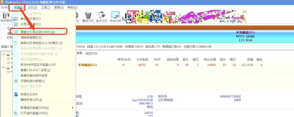Image resolution: width=294 pixels, height=117 pixels.
Task: Click the 序号(状态) column header
Action: pos(124,60)
